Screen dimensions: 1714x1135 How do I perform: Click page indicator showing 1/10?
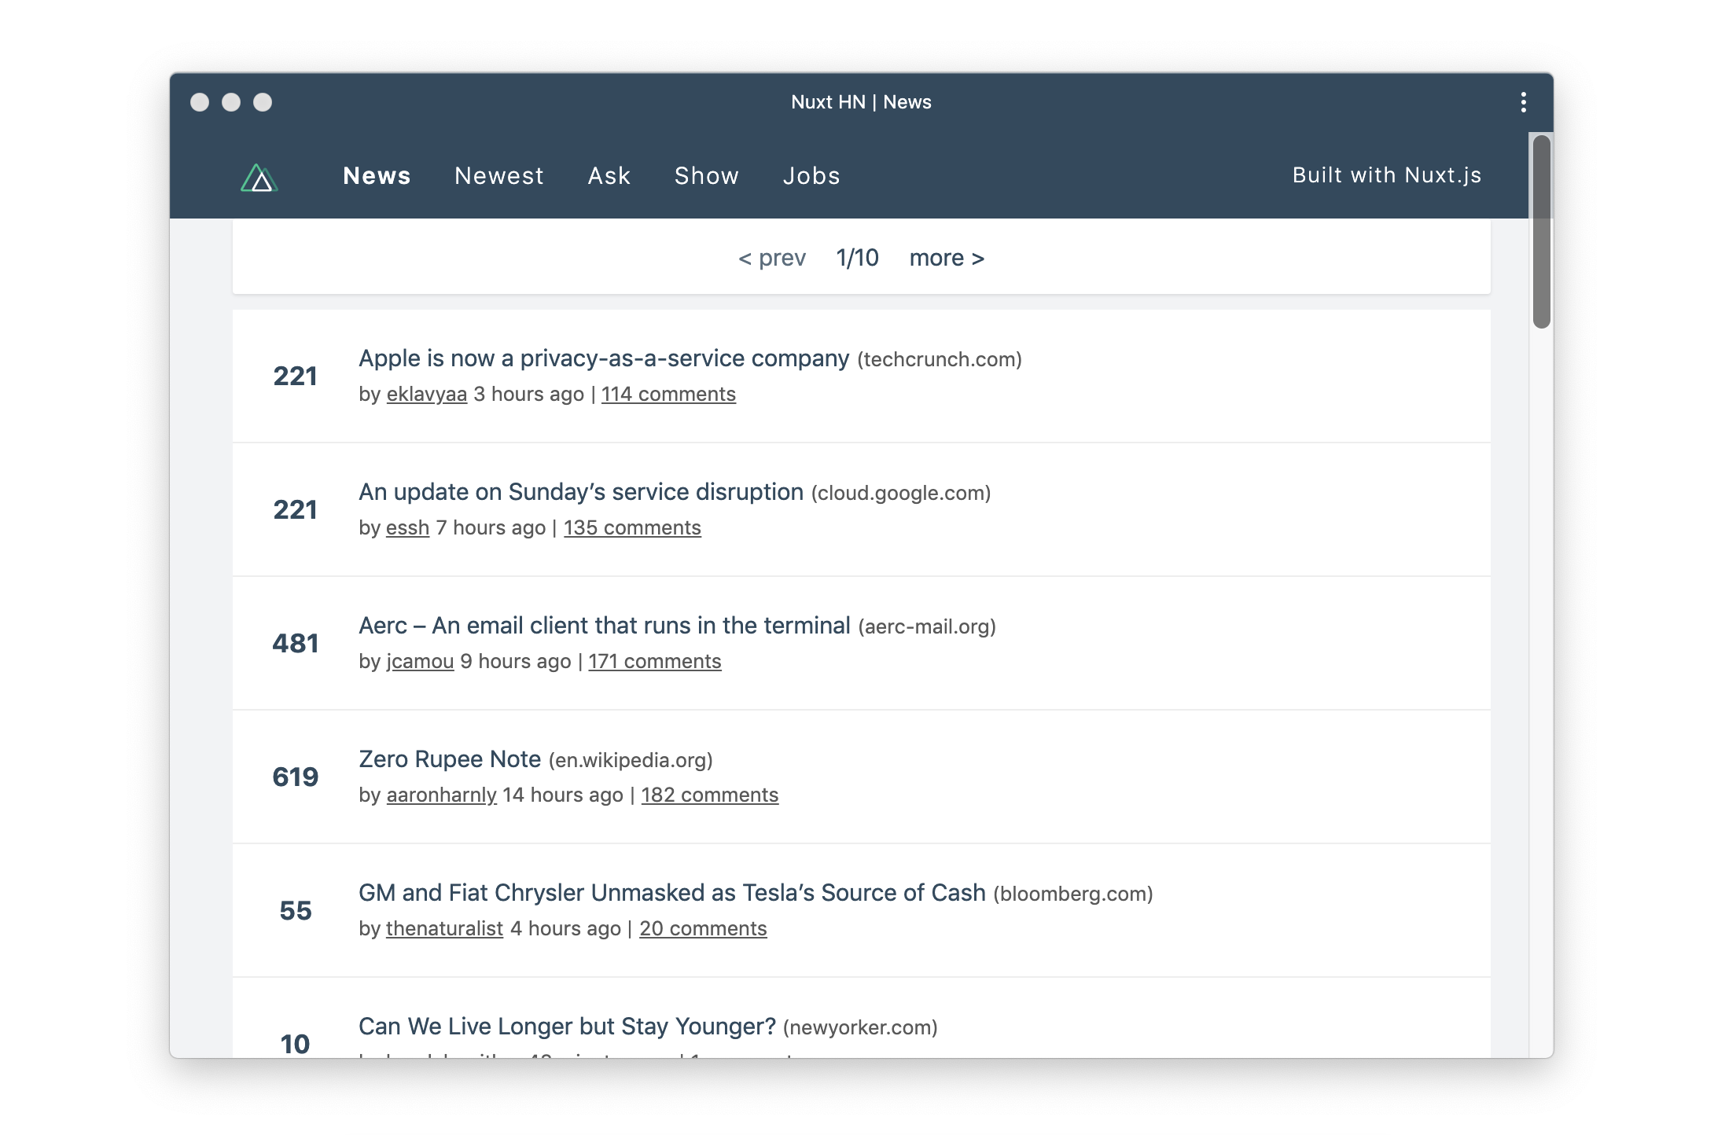pyautogui.click(x=858, y=257)
